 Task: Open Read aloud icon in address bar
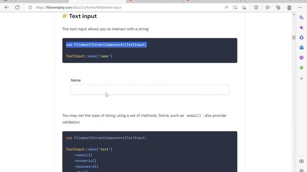coord(226,8)
